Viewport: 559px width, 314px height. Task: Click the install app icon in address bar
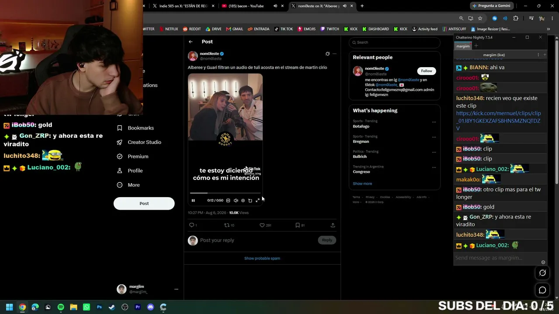tap(470, 18)
